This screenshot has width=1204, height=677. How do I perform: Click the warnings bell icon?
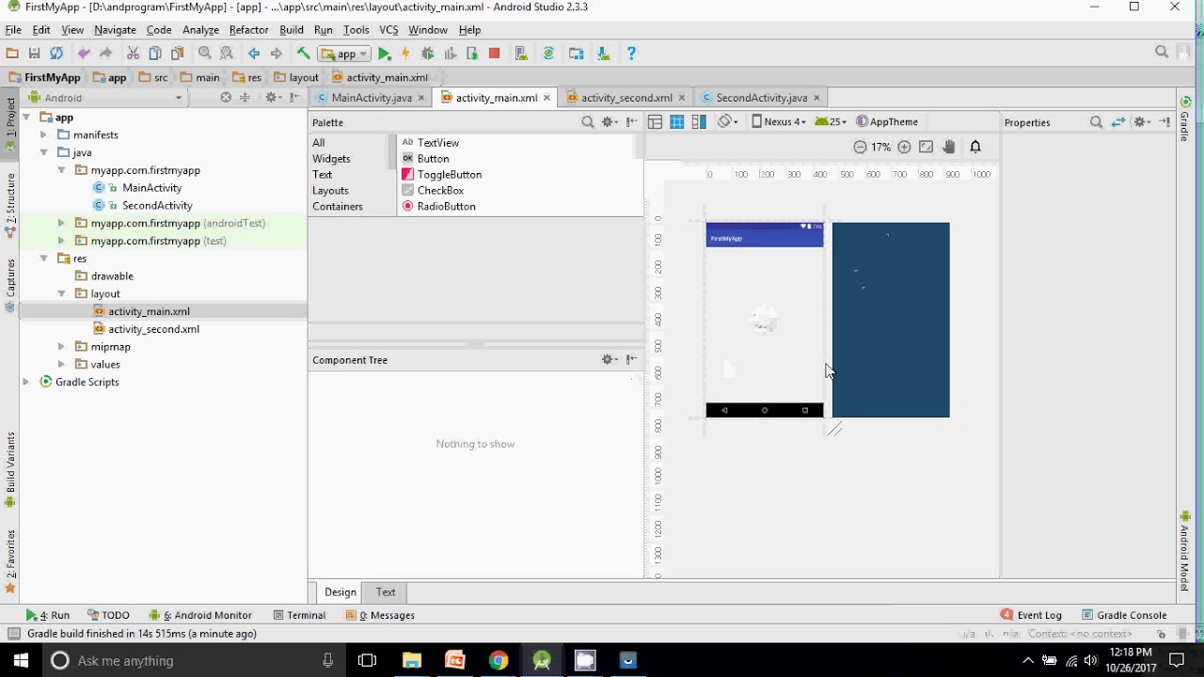pyautogui.click(x=975, y=147)
